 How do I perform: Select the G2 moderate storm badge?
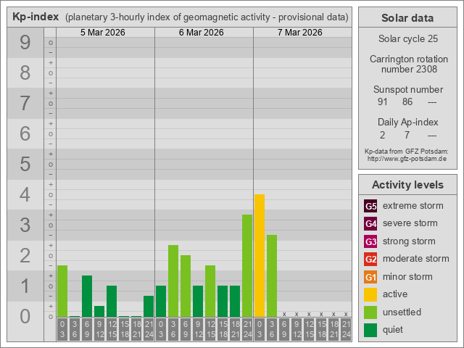370,259
